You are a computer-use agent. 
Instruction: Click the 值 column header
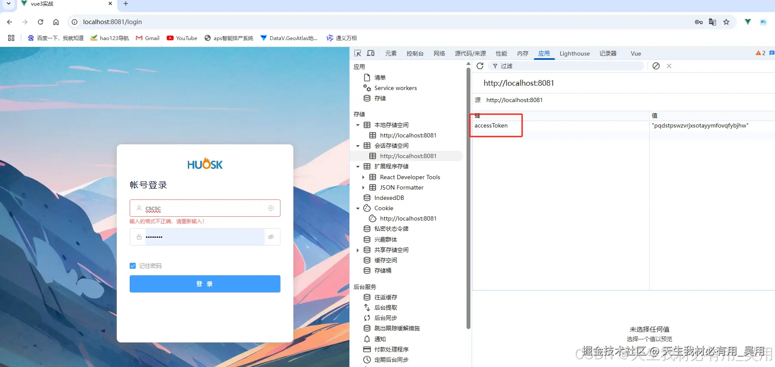pos(712,115)
